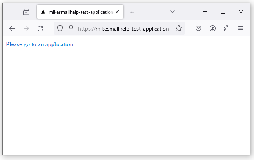
Task: Expand the list all tabs chevron
Action: click(172, 12)
